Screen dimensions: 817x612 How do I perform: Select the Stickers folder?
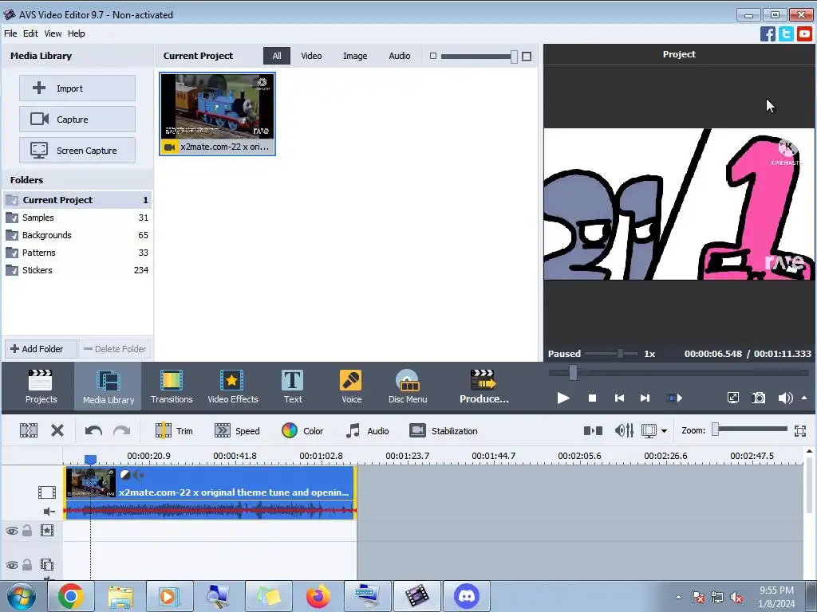pyautogui.click(x=77, y=270)
